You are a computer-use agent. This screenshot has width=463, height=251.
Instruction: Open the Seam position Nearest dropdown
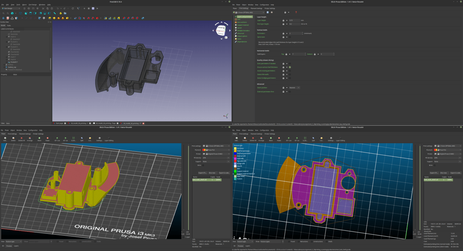coord(294,88)
